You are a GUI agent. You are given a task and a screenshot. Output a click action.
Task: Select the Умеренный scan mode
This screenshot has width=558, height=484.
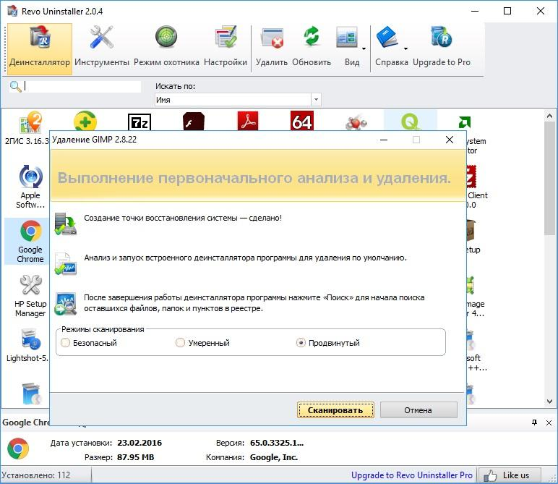click(181, 343)
